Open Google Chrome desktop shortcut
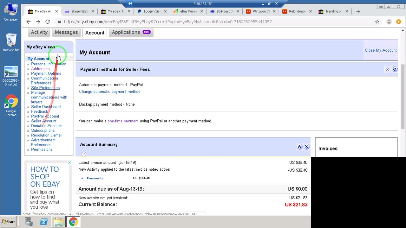The width and height of the screenshot is (406, 228). pyautogui.click(x=11, y=106)
